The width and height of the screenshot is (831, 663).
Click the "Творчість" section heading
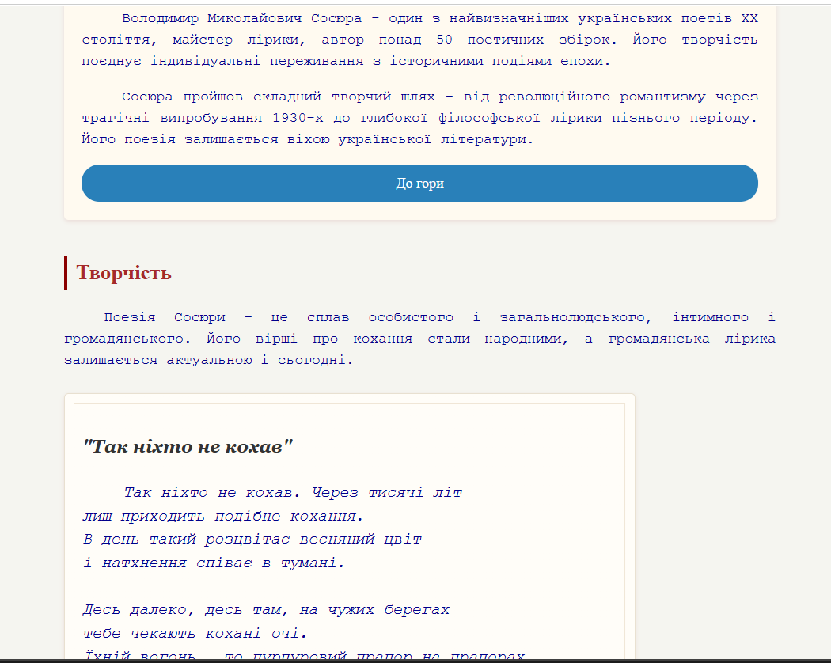[x=123, y=273]
